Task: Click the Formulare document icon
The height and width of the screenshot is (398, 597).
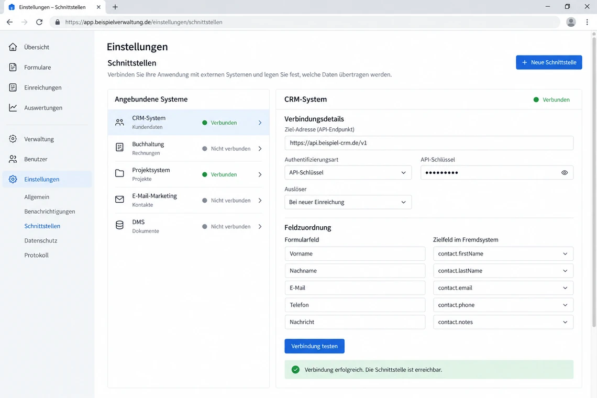Action: coord(13,67)
